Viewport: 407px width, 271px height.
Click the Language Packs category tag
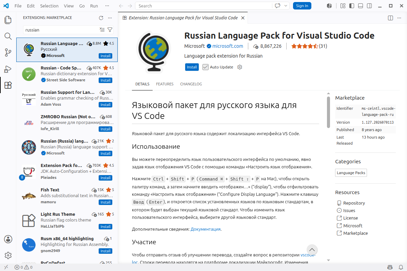[x=351, y=173]
